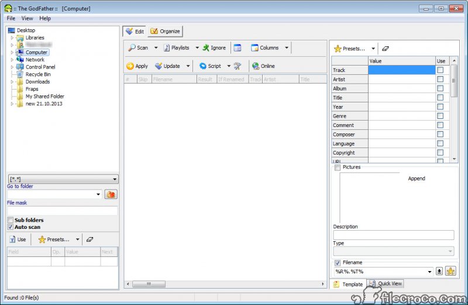The image size is (468, 305).
Task: Open the Update dropdown arrow
Action: tap(188, 66)
